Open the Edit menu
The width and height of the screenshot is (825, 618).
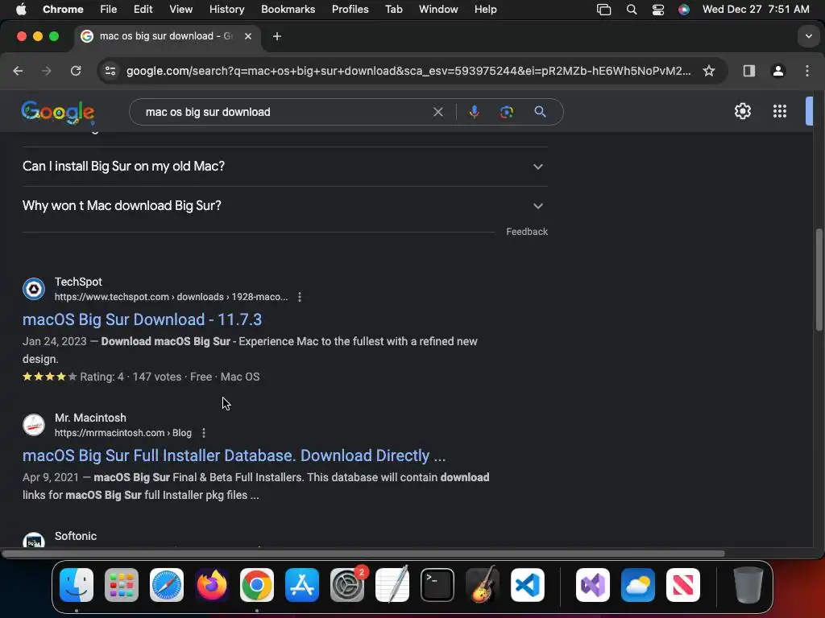pos(143,10)
